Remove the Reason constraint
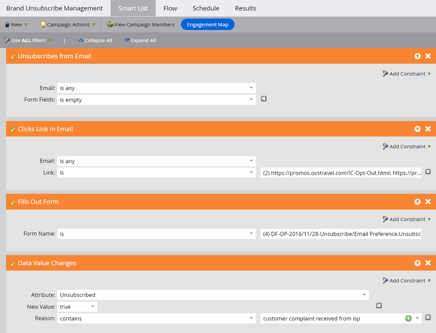Screen dimensions: 436x333 click(x=428, y=317)
